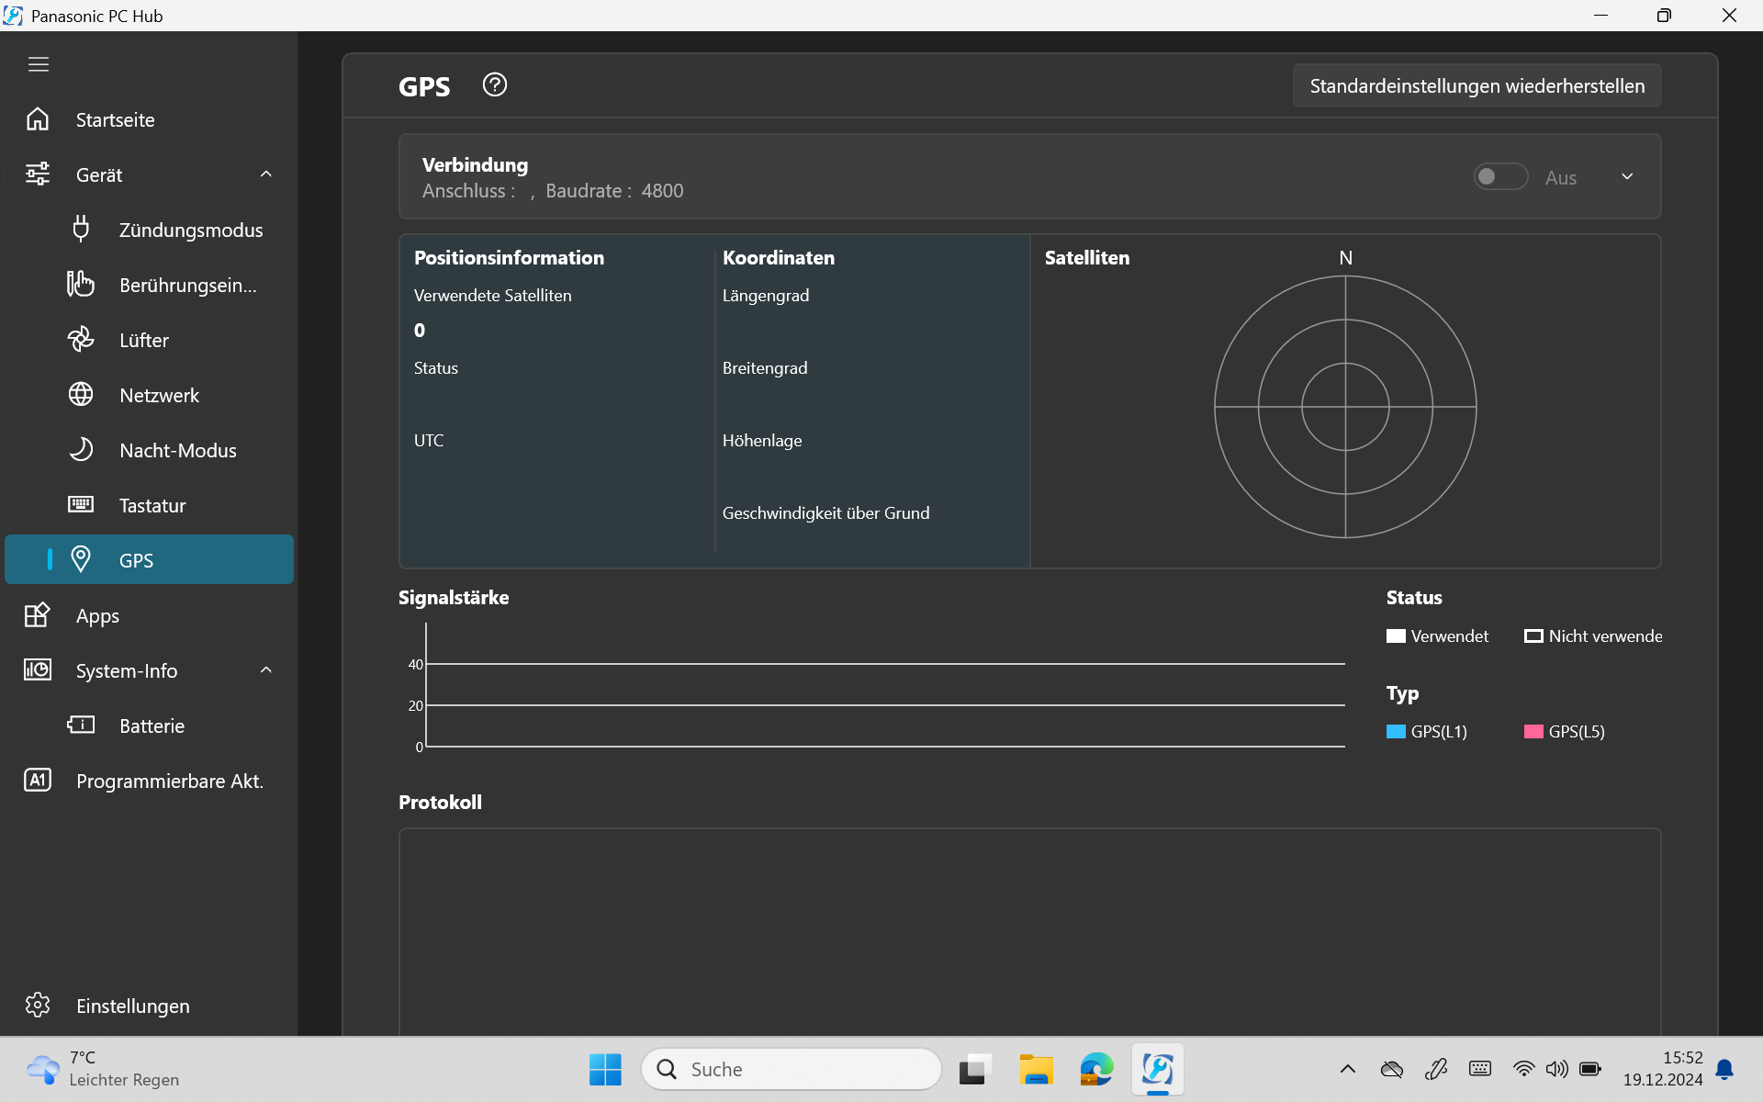Open the Apps page
This screenshot has width=1763, height=1102.
[97, 616]
